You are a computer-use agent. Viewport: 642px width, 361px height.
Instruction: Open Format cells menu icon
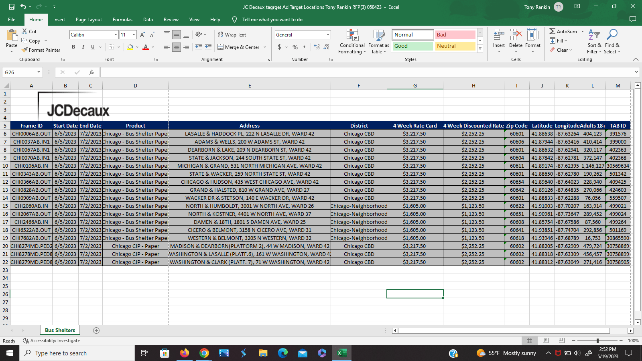click(x=533, y=35)
